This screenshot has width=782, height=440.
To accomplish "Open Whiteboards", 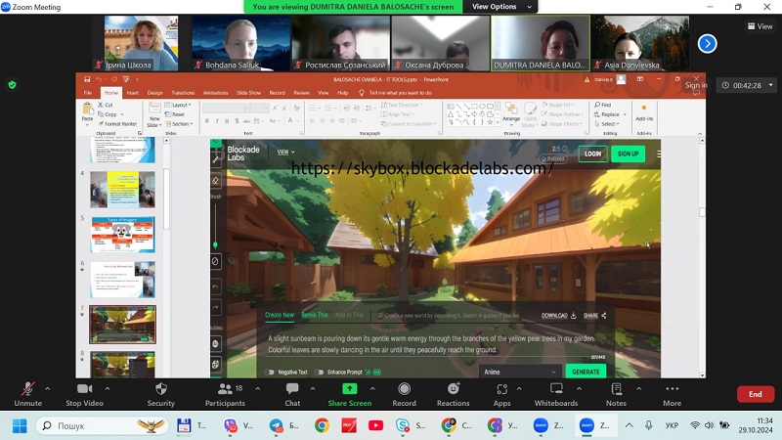I will (x=556, y=394).
